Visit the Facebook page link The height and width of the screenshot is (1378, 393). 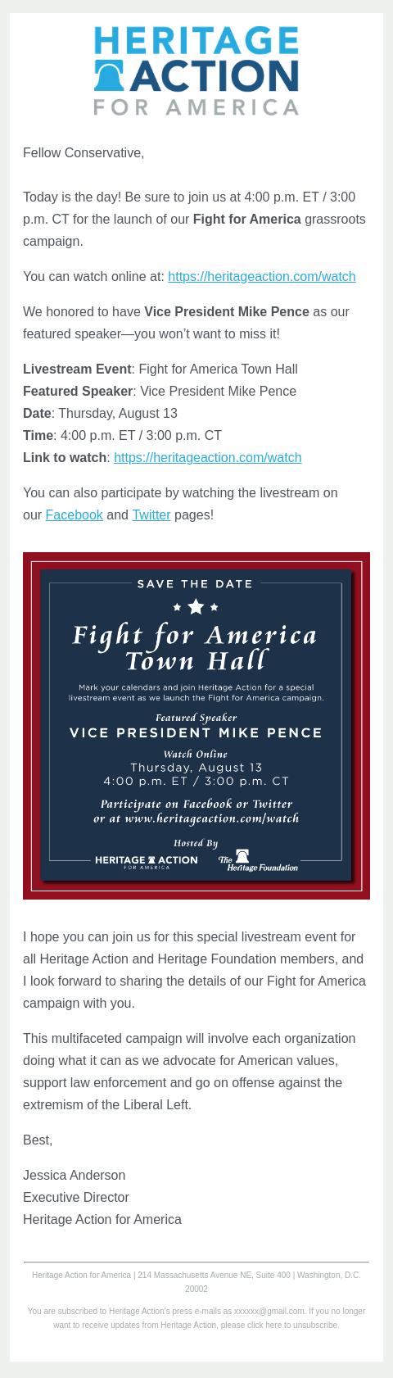coord(75,514)
